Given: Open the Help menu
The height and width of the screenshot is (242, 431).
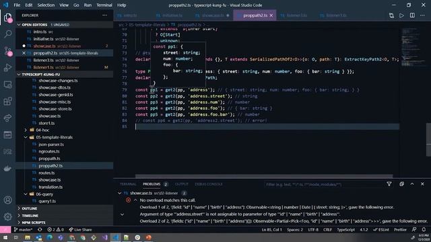Looking at the screenshot, I should [x=121, y=5].
